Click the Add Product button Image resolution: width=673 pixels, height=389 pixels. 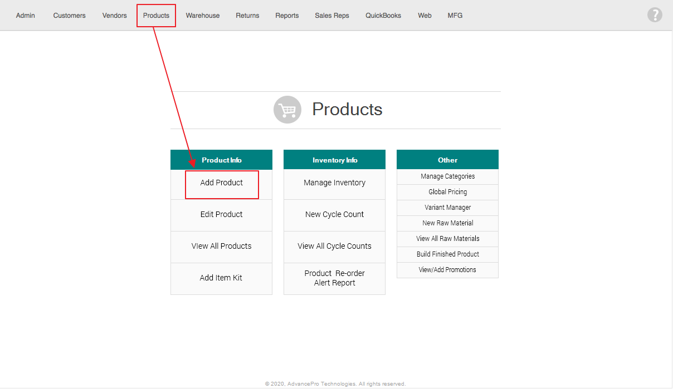coord(222,183)
